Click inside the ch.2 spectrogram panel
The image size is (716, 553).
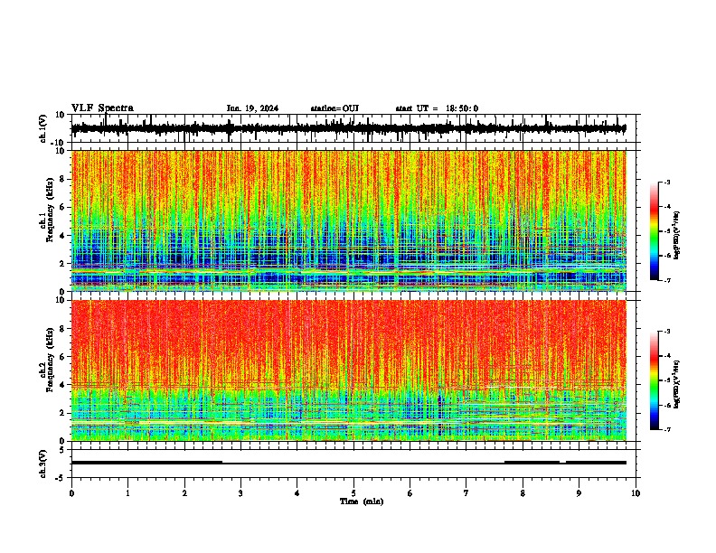click(349, 370)
